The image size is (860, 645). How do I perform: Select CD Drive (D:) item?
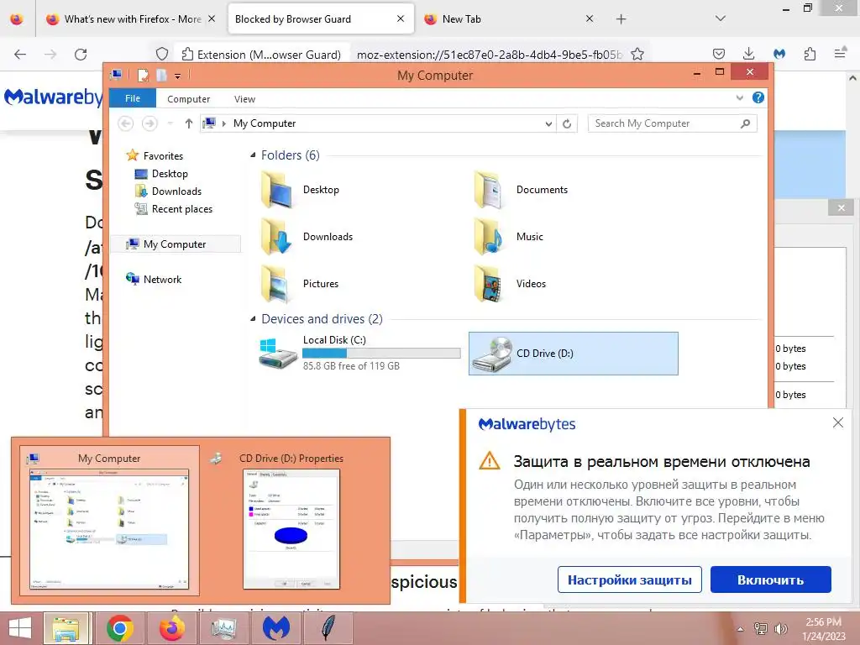(573, 354)
